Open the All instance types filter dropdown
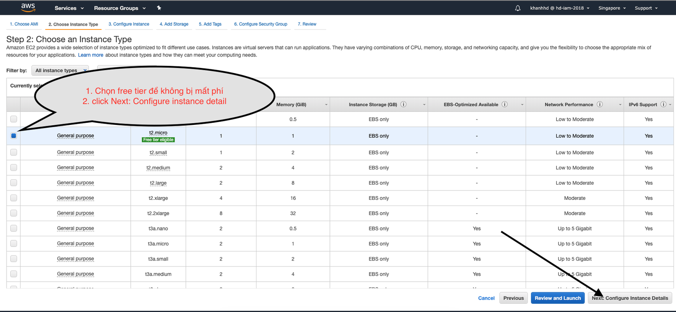Viewport: 676px width, 312px height. click(60, 70)
